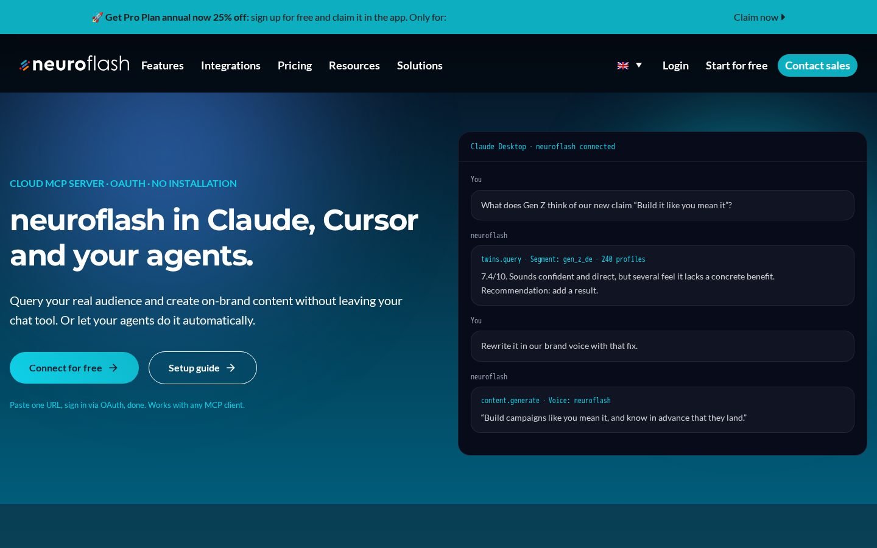
Task: Click the Connect for free button
Action: 74,368
